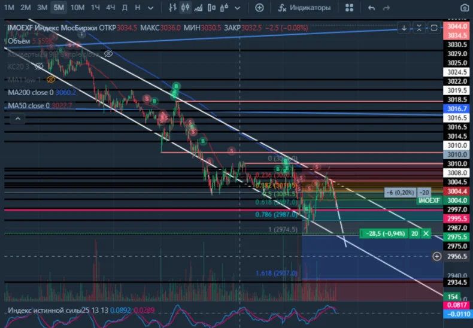The width and height of the screenshot is (473, 328).
Task: Open the timeframe dropdown chevron after Н
Action: [150, 8]
